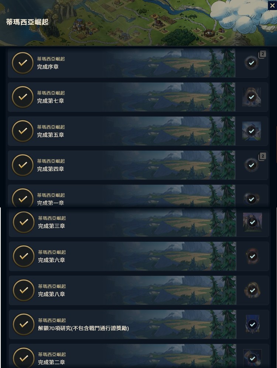The height and width of the screenshot is (368, 277).
Task: Click the reward icon for 完成第四章
Action: pos(252,165)
